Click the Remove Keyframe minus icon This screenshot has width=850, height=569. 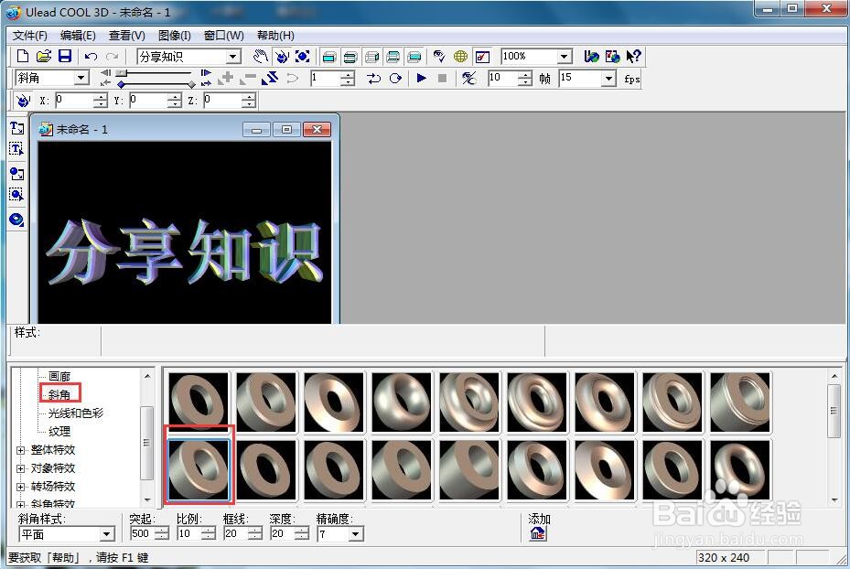tap(248, 79)
